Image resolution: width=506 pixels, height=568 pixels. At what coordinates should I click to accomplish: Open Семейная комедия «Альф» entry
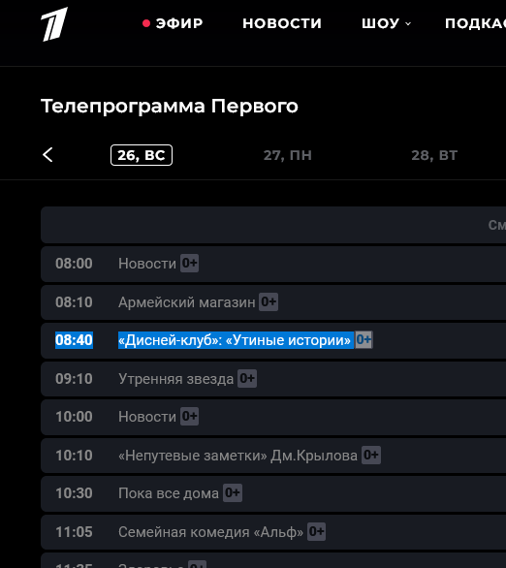pos(273,532)
